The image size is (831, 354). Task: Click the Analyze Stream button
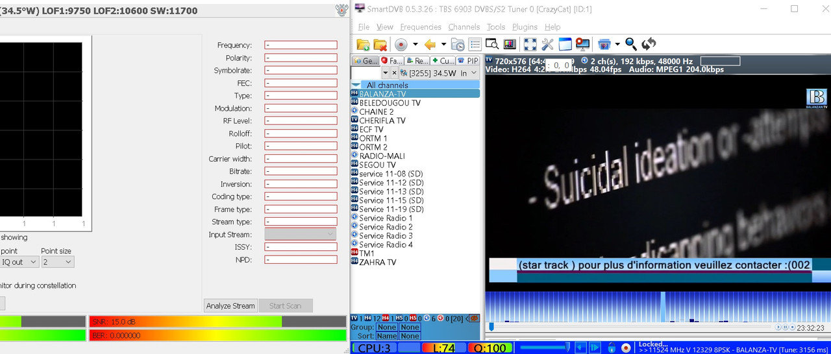[230, 305]
